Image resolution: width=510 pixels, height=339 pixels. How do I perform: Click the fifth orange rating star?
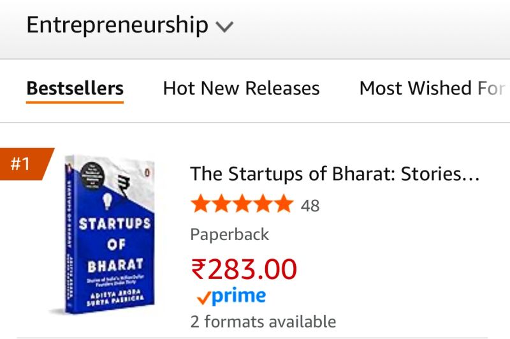tap(284, 204)
